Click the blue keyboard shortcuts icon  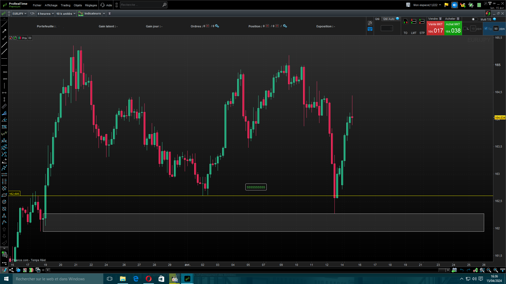(x=370, y=29)
